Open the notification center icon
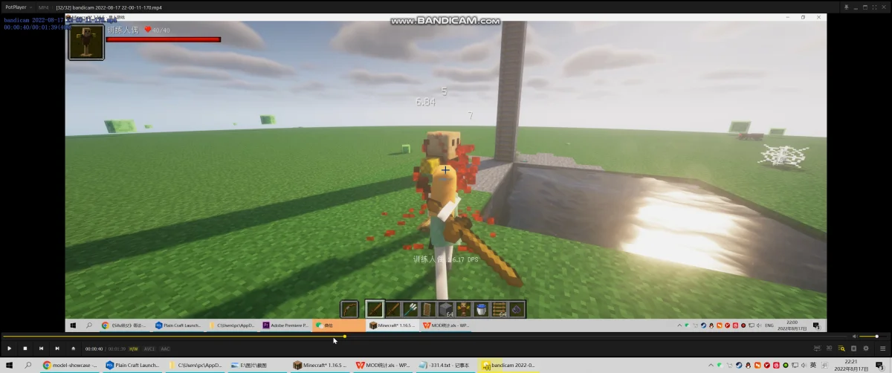 pyautogui.click(x=881, y=366)
